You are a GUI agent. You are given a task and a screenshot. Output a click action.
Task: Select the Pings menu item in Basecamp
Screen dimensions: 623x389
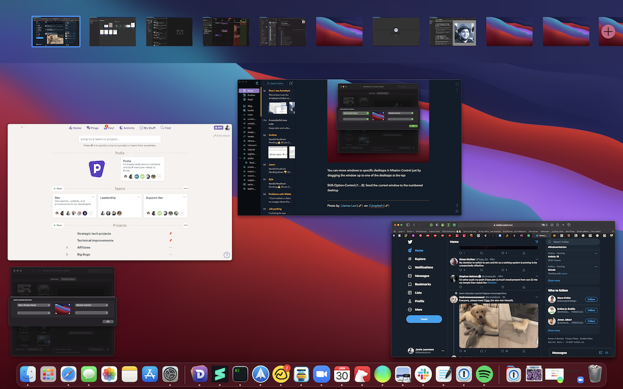coord(92,128)
